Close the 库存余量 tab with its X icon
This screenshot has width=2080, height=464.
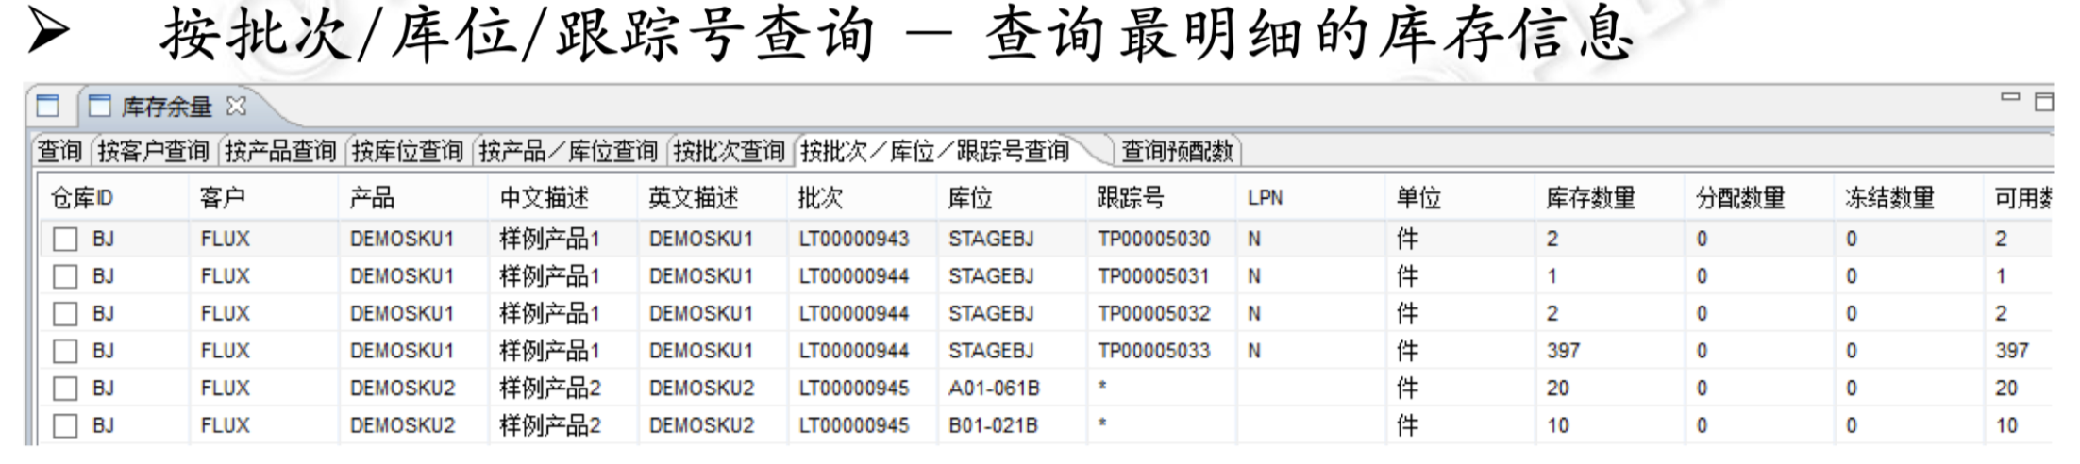(x=237, y=106)
